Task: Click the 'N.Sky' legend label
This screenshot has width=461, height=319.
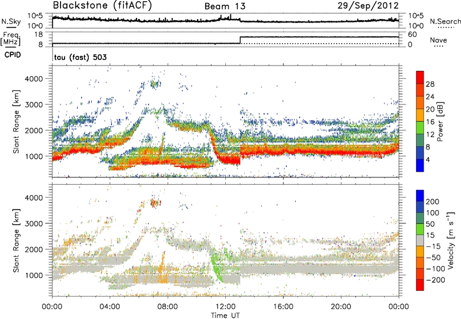Action: point(11,21)
